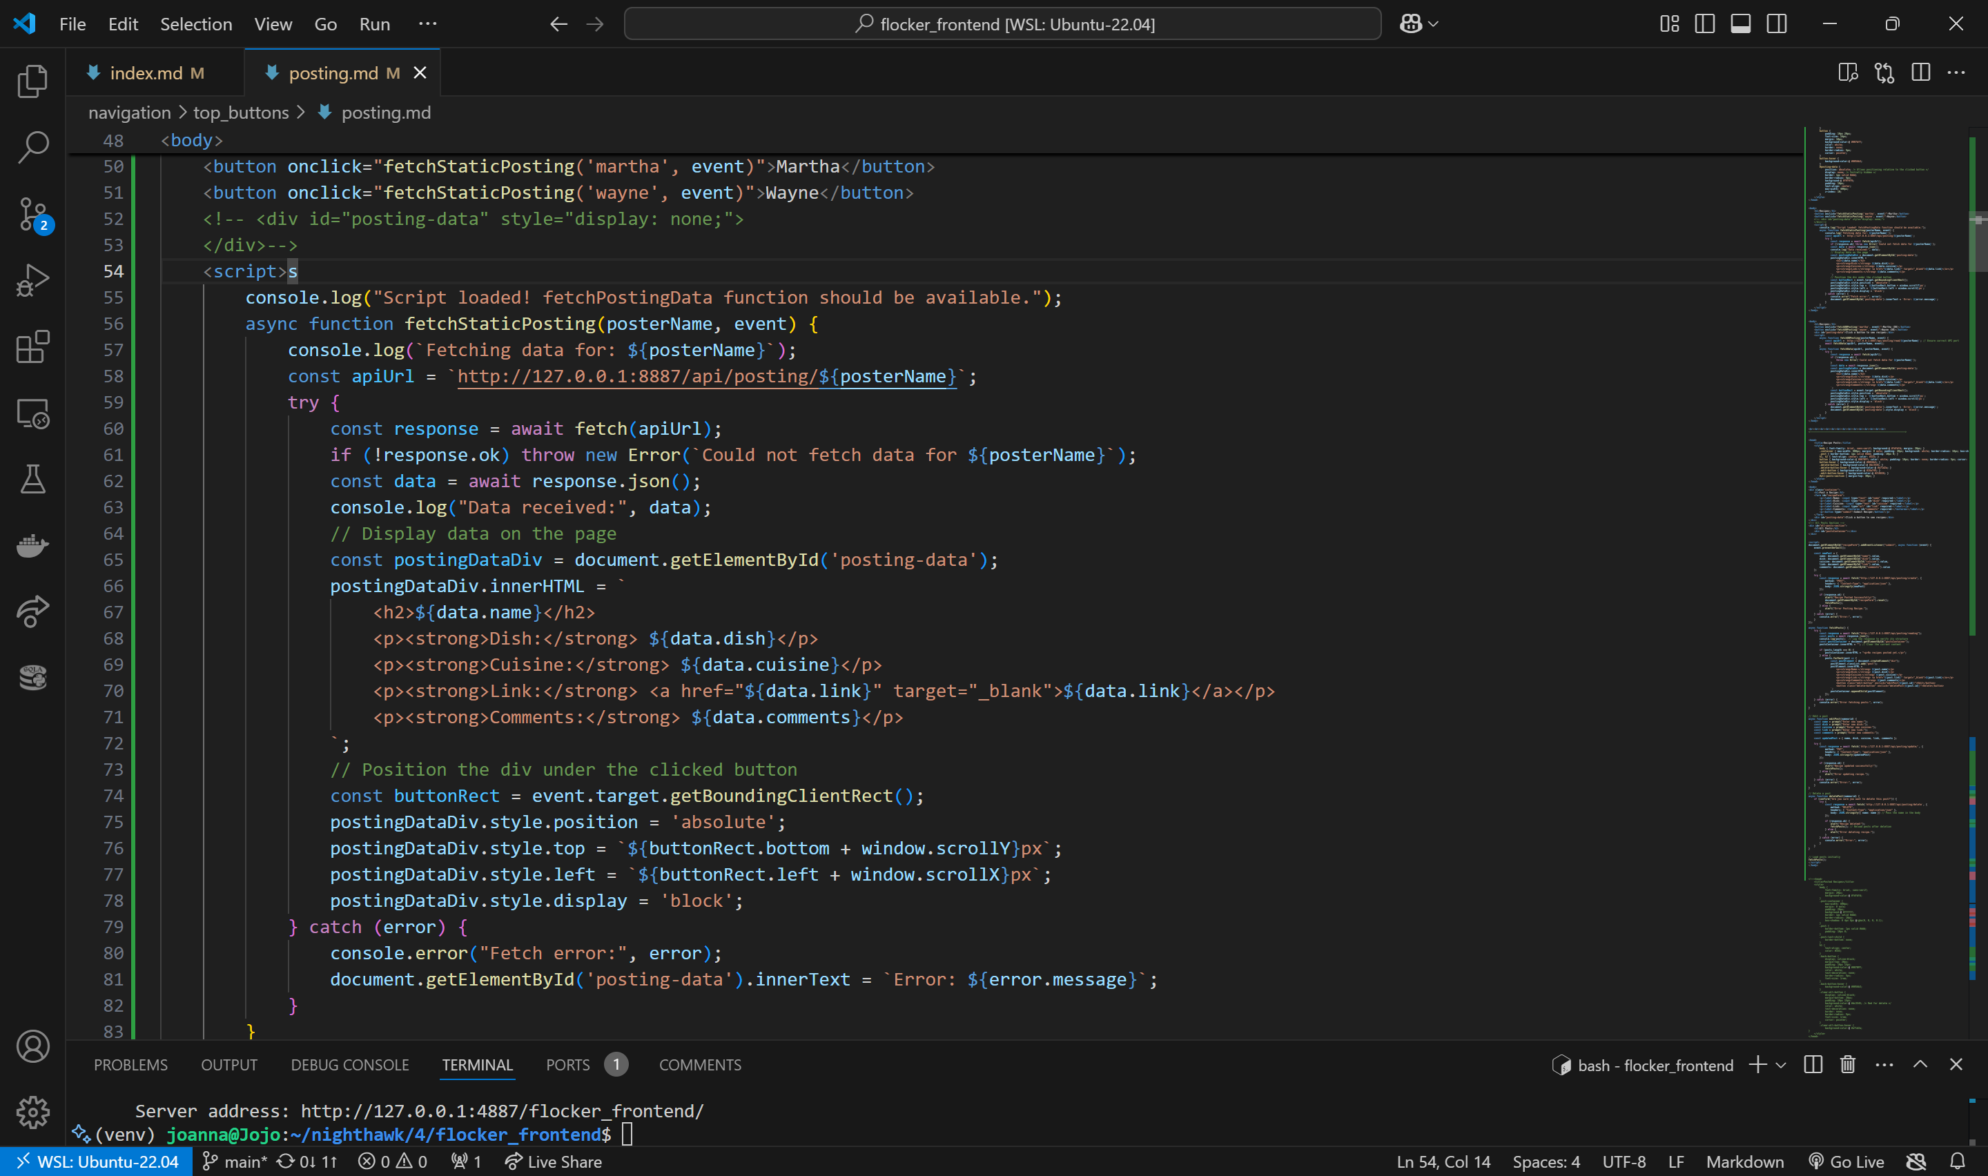This screenshot has width=1988, height=1176.
Task: Click the WSL: Ubuntu-22.04 remote indicator
Action: pyautogui.click(x=96, y=1162)
